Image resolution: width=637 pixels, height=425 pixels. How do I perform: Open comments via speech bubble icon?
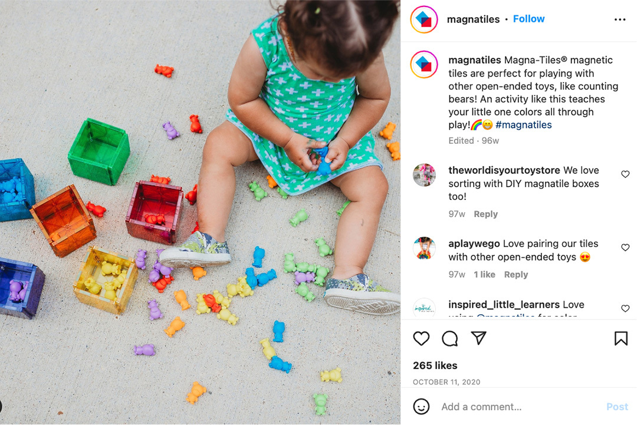pos(449,338)
